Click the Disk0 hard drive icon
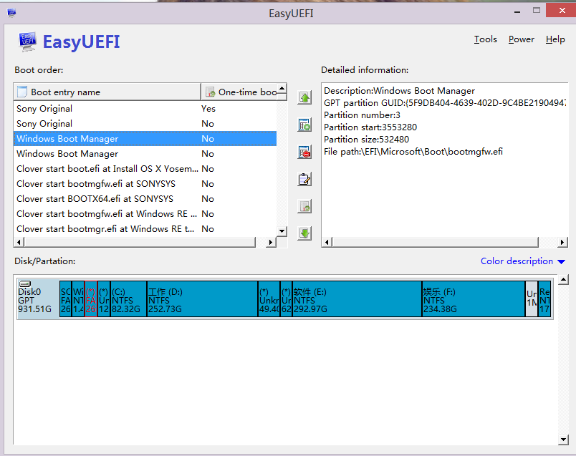 pyautogui.click(x=25, y=283)
